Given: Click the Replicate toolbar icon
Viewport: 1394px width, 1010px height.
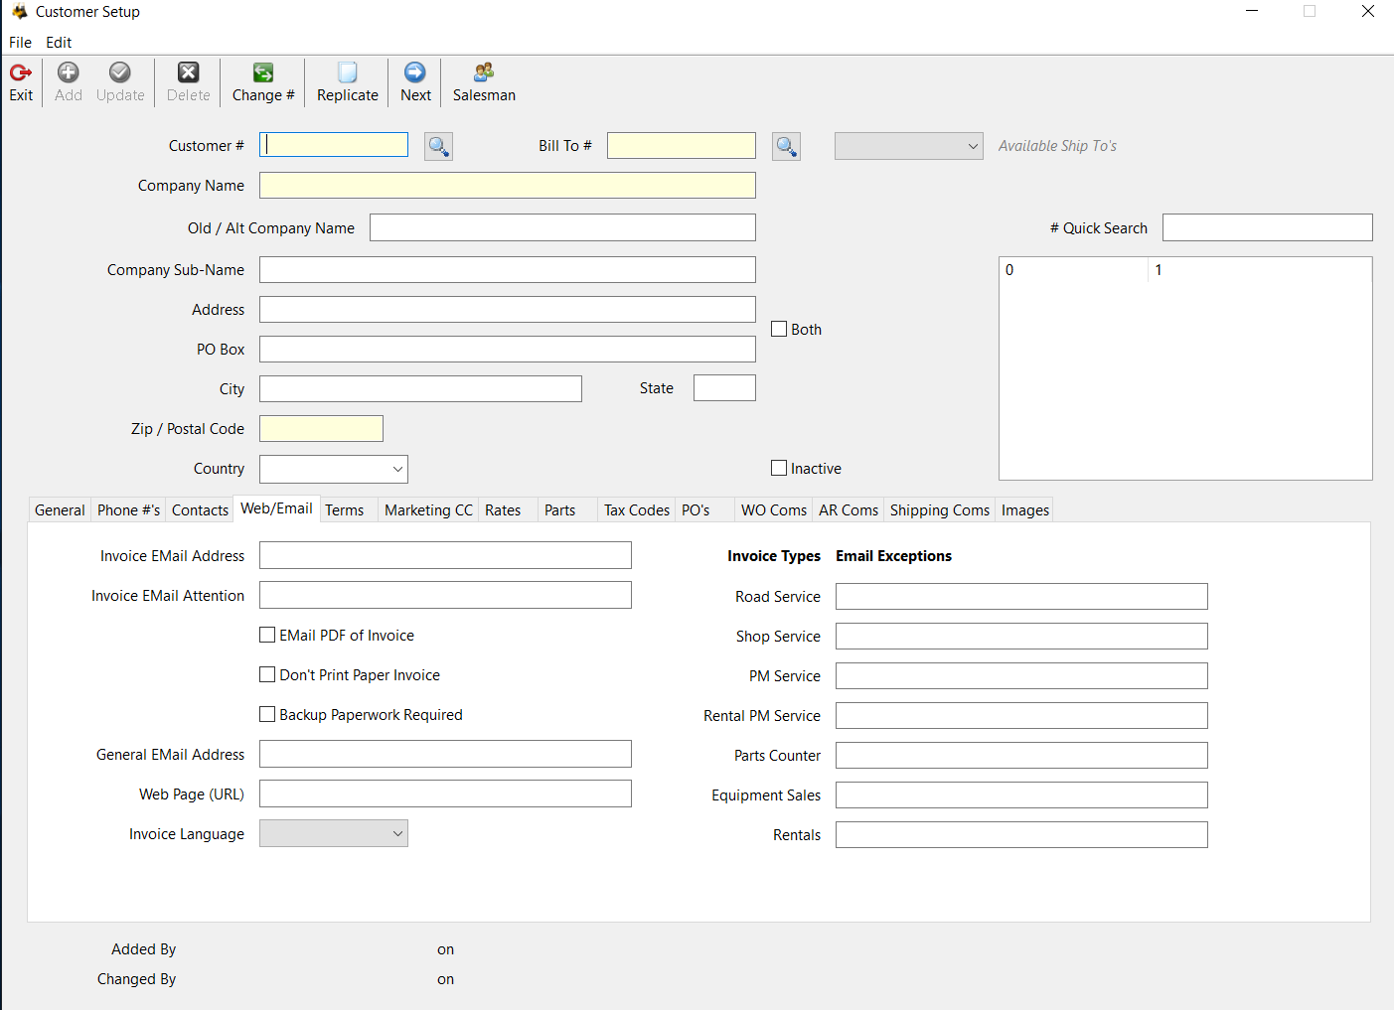Looking at the screenshot, I should [x=348, y=72].
